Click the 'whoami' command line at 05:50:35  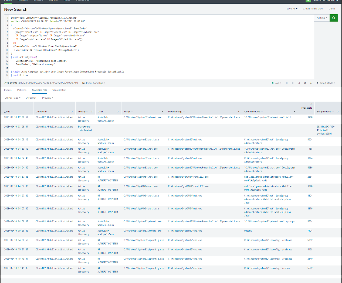click(x=248, y=231)
